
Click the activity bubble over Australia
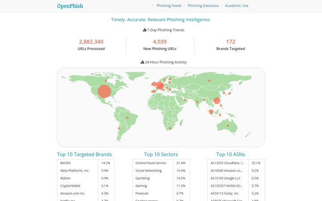(228, 126)
